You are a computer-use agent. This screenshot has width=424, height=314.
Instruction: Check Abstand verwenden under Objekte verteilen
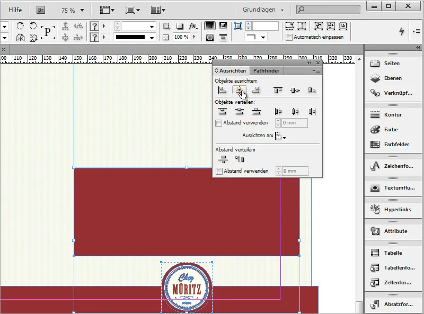tap(218, 123)
